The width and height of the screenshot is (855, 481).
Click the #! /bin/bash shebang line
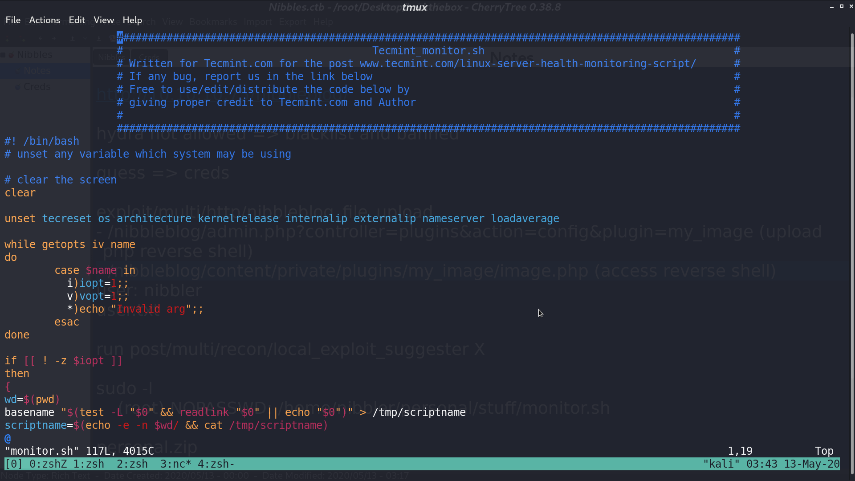[42, 141]
